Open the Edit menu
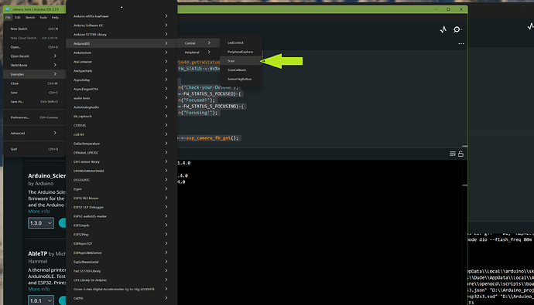 tap(18, 17)
